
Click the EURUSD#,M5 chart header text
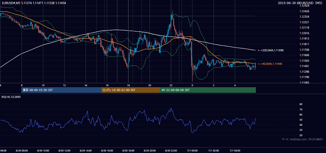pyautogui.click(x=34, y=3)
